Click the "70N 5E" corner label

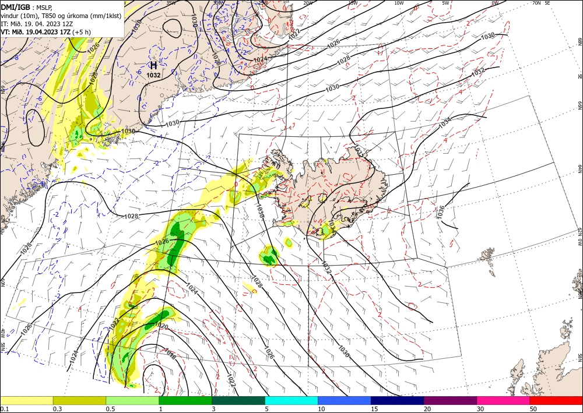click(x=541, y=3)
